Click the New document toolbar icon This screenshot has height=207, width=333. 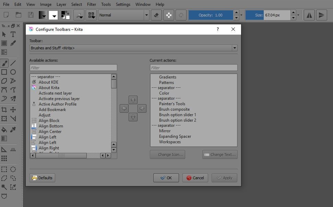[6, 15]
